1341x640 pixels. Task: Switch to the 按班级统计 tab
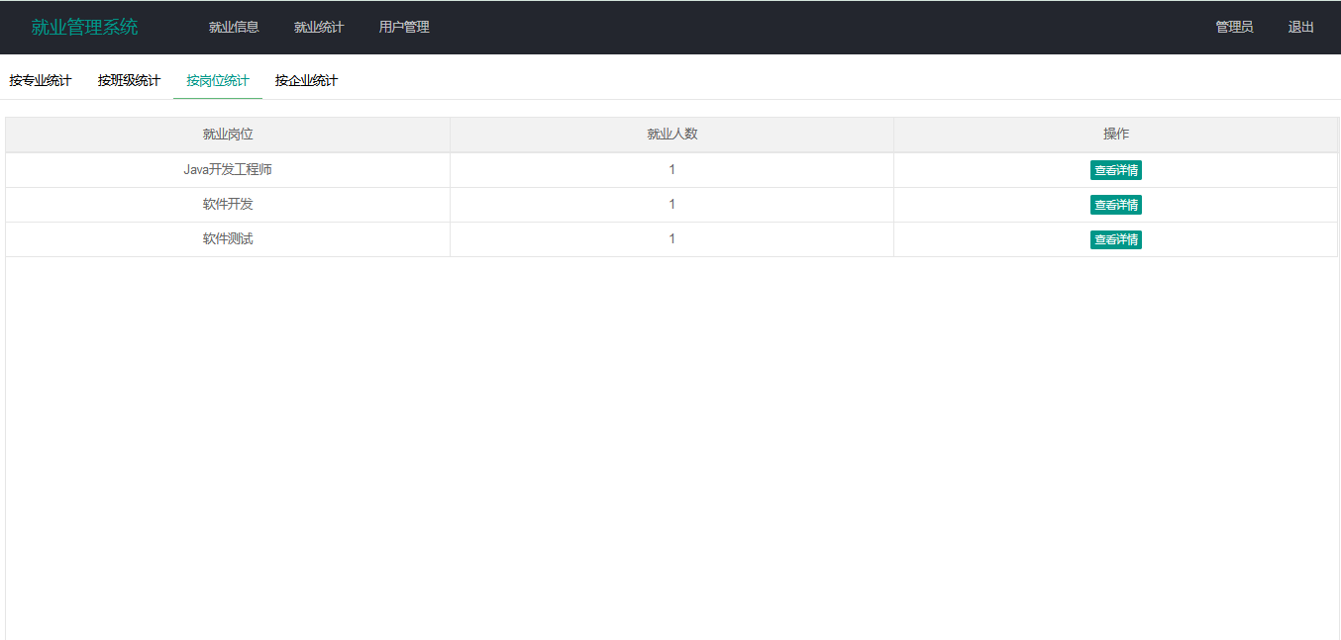[x=129, y=81]
